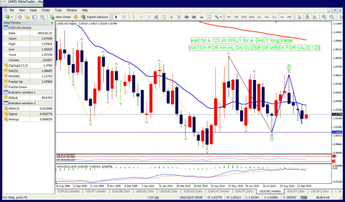This screenshot has width=345, height=202.
Task: Open the Strategy Tester icon
Action: click(43, 17)
